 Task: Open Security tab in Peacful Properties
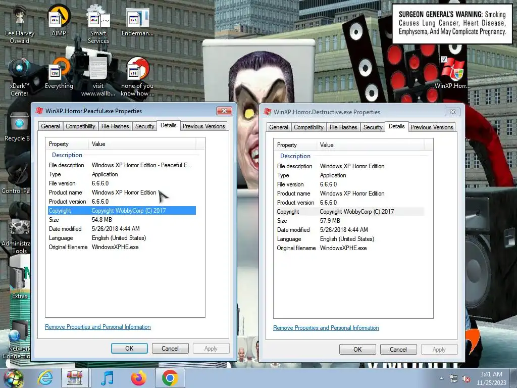click(x=144, y=126)
